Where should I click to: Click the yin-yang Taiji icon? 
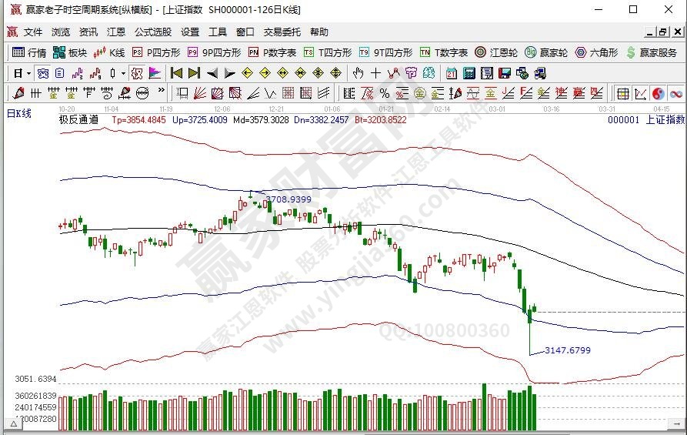[x=659, y=93]
